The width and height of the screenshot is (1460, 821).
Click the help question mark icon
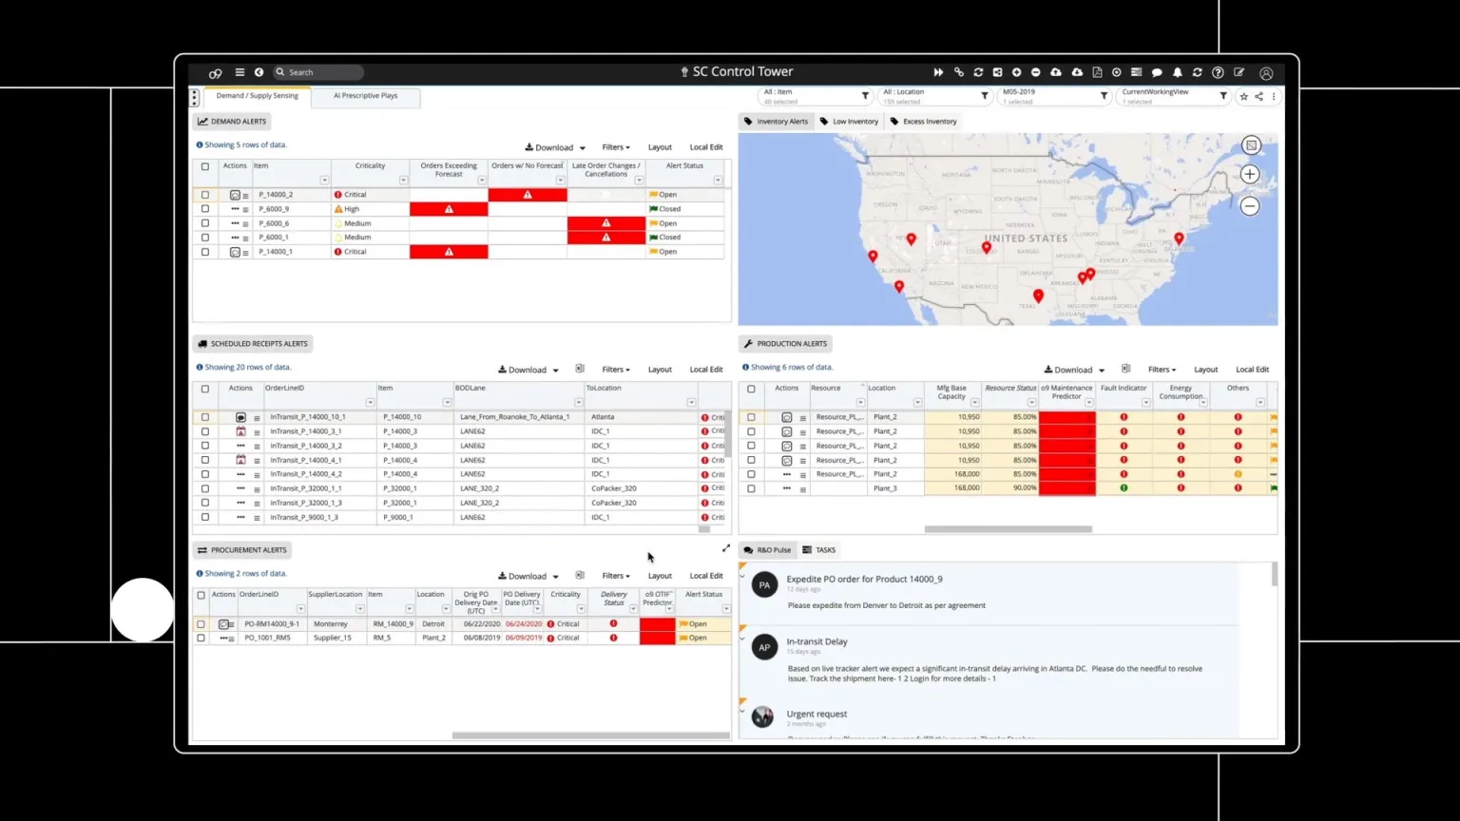pos(1218,72)
